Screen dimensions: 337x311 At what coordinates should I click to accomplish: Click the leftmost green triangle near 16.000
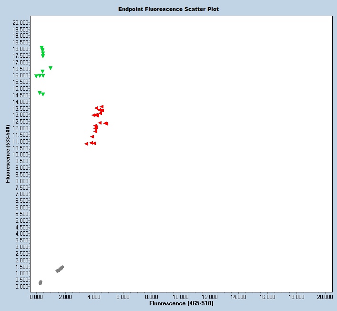tap(36, 76)
